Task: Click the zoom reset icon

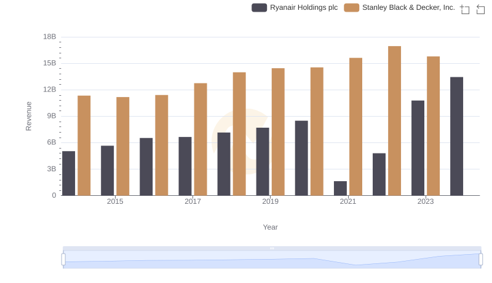Action: pyautogui.click(x=480, y=9)
